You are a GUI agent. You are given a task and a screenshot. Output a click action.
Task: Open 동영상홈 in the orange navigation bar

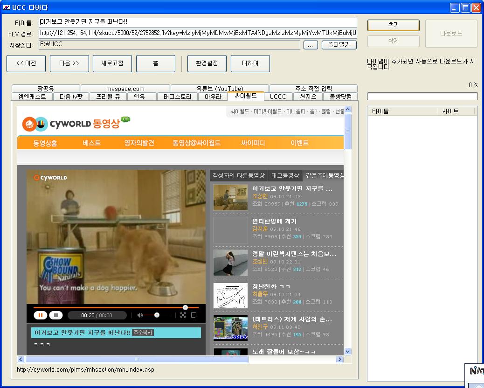tap(45, 143)
